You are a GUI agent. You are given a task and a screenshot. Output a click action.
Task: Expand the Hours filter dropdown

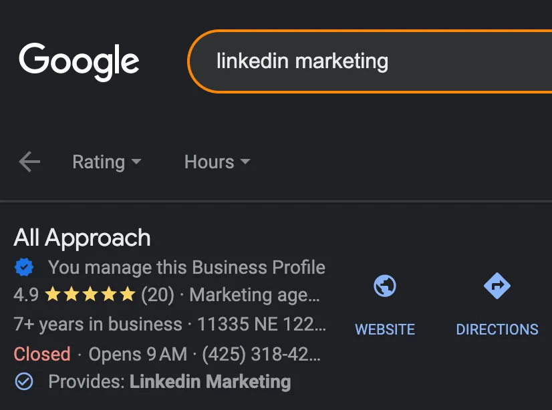point(217,162)
